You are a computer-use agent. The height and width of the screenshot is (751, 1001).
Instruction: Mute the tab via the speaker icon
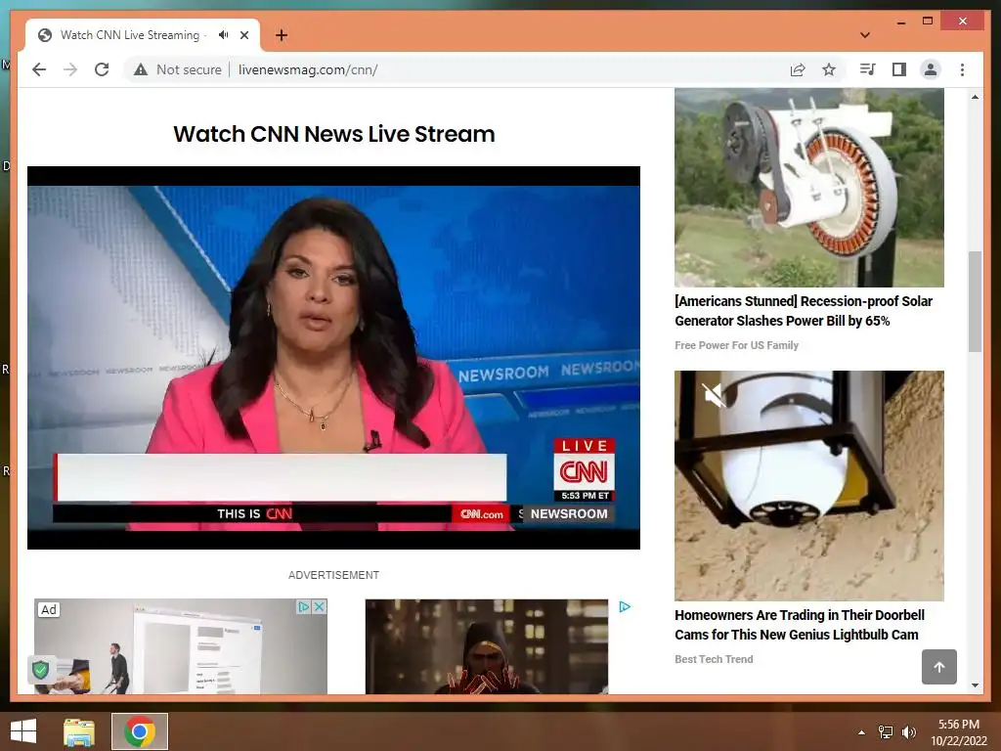[x=223, y=35]
